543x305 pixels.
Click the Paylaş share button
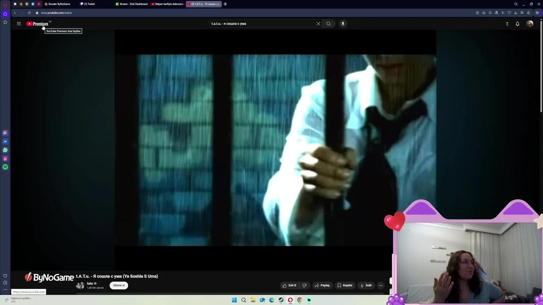point(322,286)
